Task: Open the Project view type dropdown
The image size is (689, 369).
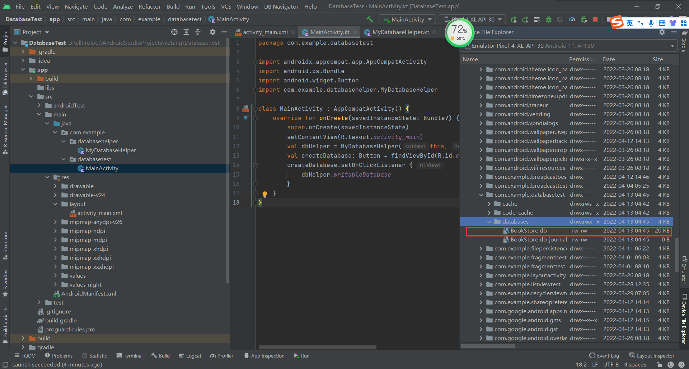Action: click(32, 32)
